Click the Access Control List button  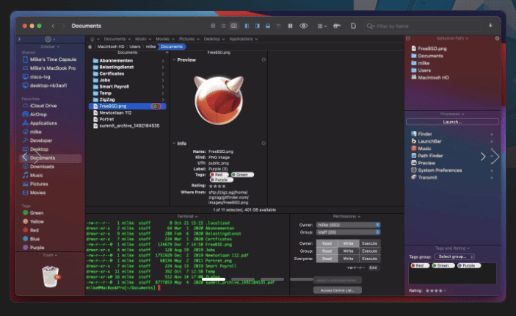click(338, 290)
